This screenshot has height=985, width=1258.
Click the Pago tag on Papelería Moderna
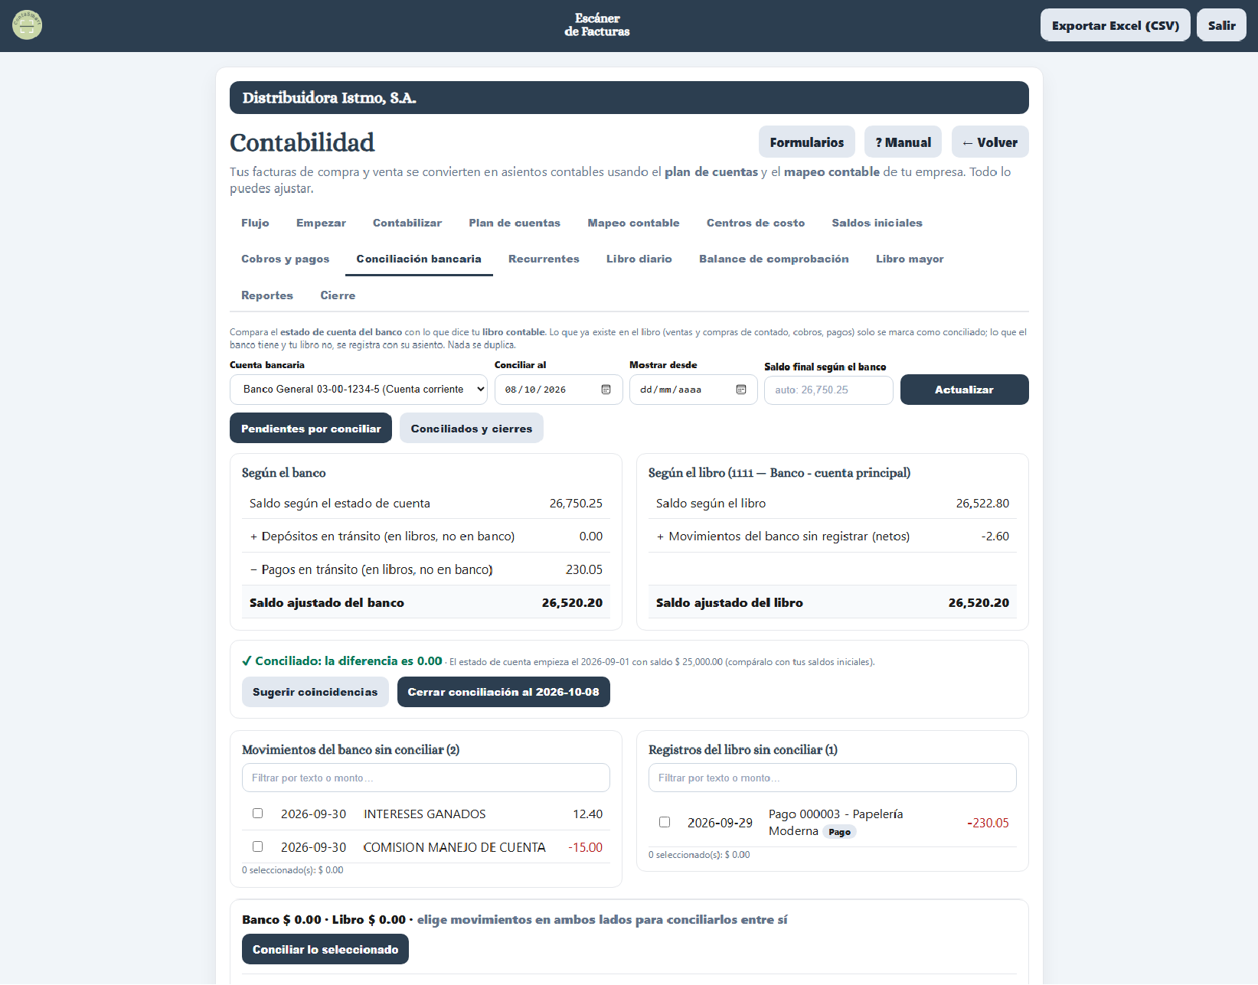coord(839,832)
